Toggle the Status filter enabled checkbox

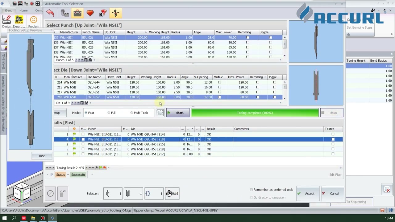click(x=52, y=175)
